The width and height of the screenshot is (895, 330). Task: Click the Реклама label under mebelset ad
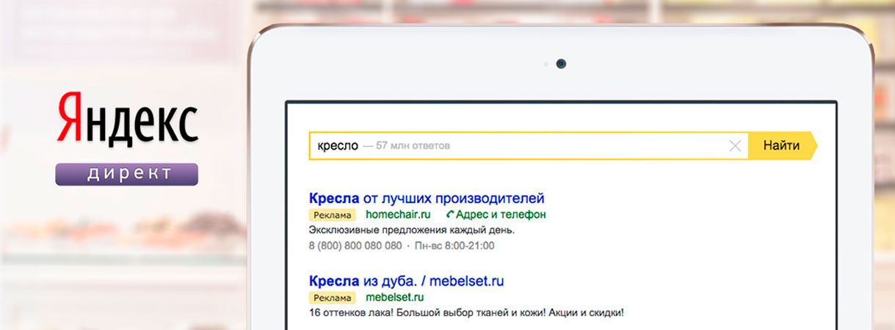point(333,298)
